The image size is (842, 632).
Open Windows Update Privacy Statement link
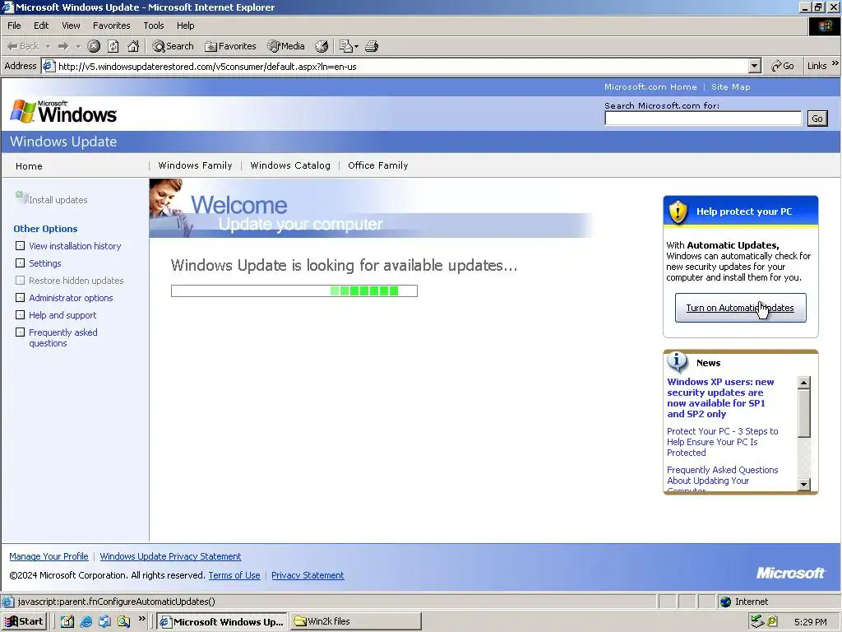[170, 556]
